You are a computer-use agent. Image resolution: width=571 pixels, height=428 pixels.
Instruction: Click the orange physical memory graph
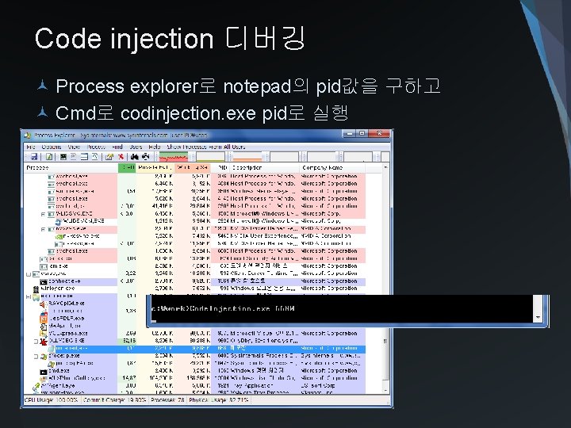(247, 157)
